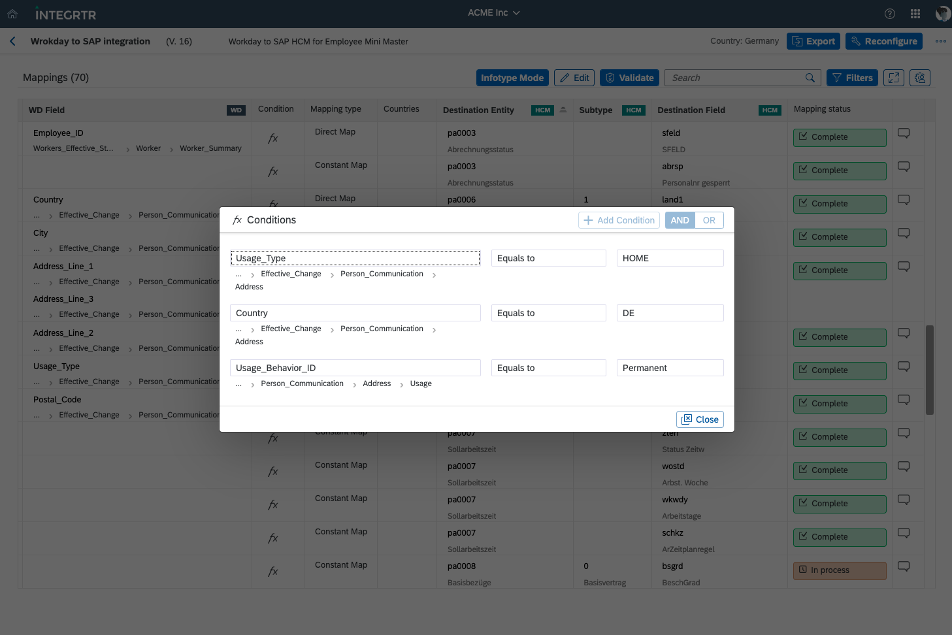Image resolution: width=952 pixels, height=635 pixels.
Task: Open the comment icon beside the first Complete status
Action: [903, 133]
